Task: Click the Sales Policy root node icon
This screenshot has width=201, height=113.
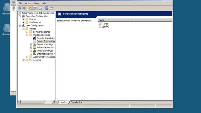Action: [x=19, y=13]
